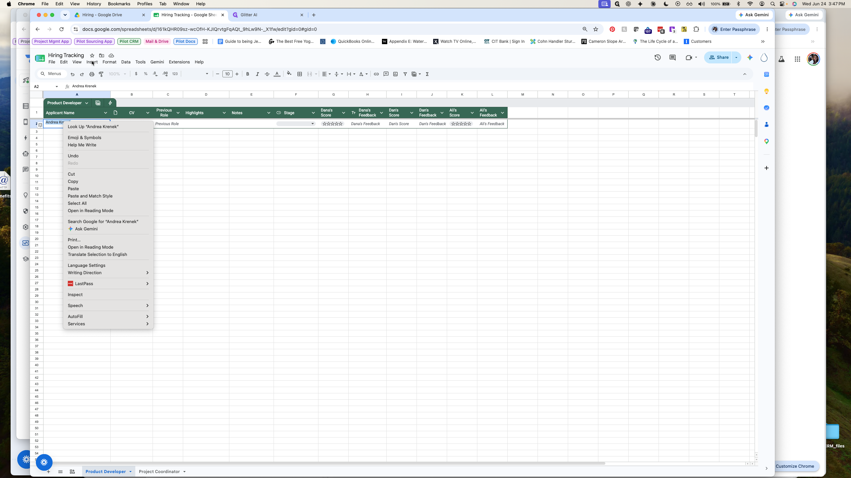Open the Pilot CRM bookmark
This screenshot has height=478, width=851.
tap(129, 41)
